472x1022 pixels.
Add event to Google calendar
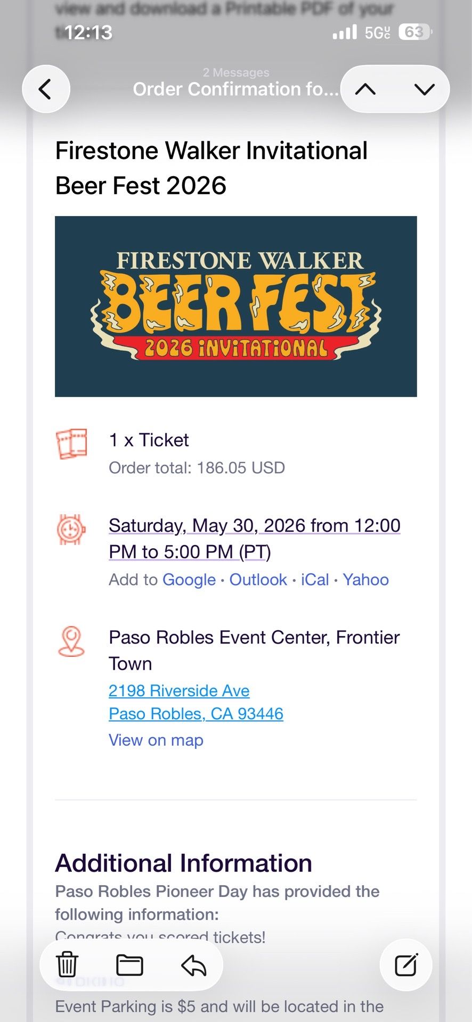point(189,580)
